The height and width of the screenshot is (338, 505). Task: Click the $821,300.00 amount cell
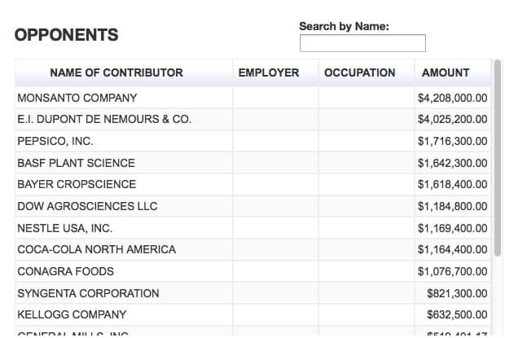point(457,293)
